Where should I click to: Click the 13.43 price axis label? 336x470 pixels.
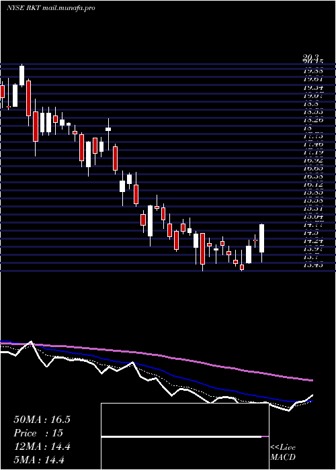pos(312,265)
